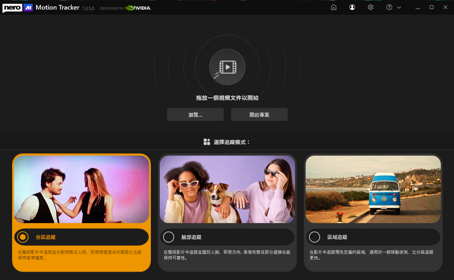The width and height of the screenshot is (454, 280).
Task: Click the 區域追蹤 description text
Action: (x=371, y=255)
